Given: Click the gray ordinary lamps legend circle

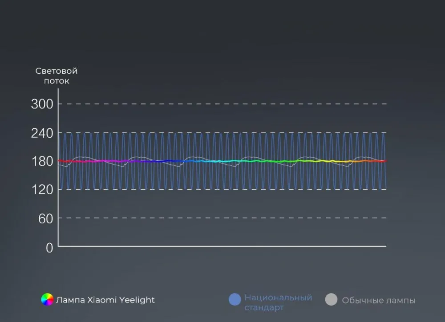Looking at the screenshot, I should click(x=331, y=299).
